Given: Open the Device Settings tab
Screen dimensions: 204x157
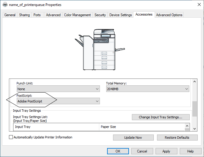Looking at the screenshot, I should coord(121,15).
